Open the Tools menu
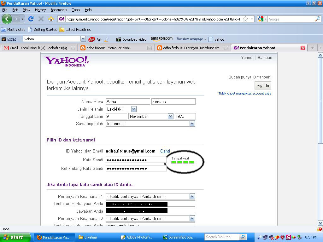Screen dimensions: 323x242 (x=76, y=10)
